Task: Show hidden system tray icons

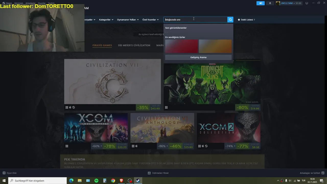Action: tap(278, 181)
